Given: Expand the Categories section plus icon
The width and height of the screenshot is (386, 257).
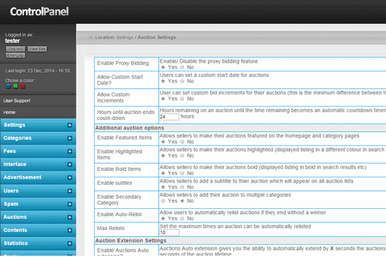Looking at the screenshot, I should click(69, 138).
